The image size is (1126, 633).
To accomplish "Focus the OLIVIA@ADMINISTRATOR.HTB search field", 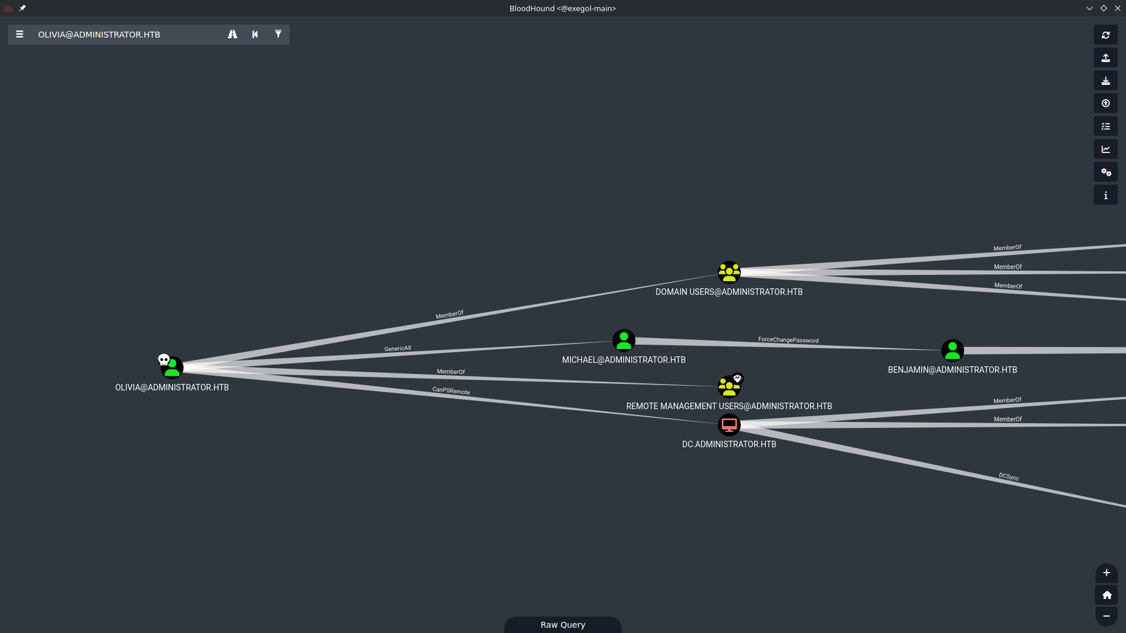I will point(128,35).
